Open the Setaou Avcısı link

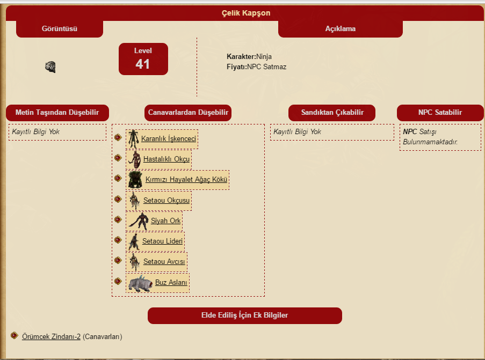(164, 261)
